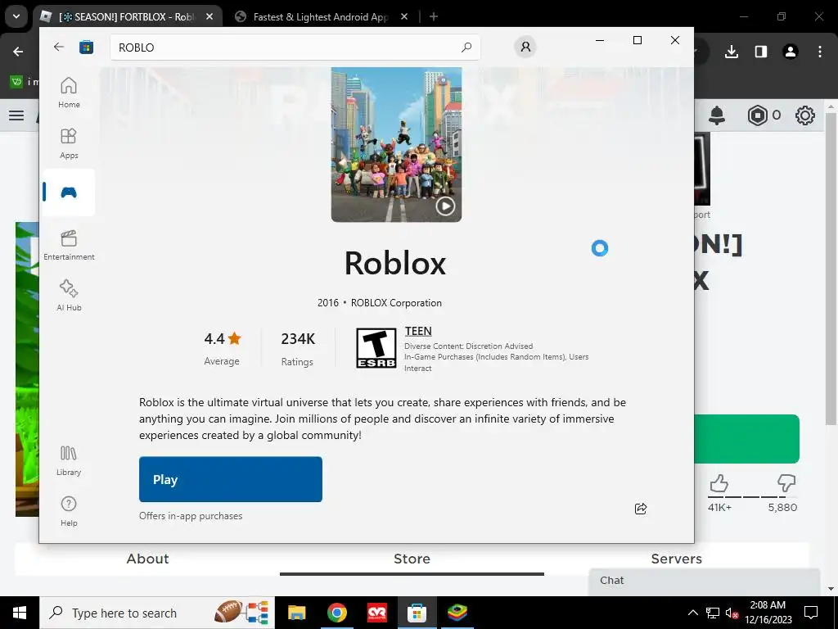
Task: Open File Explorer from taskbar
Action: coord(296,613)
